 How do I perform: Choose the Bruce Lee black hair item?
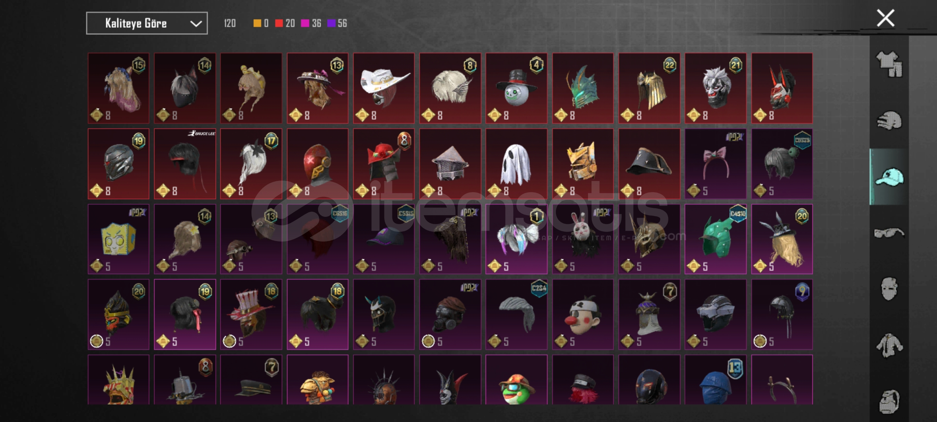coord(185,164)
